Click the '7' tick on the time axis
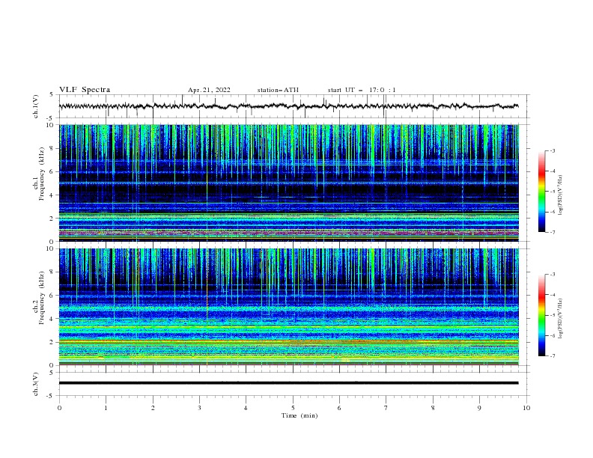Image resolution: width=593 pixels, height=458 pixels. coord(386,408)
